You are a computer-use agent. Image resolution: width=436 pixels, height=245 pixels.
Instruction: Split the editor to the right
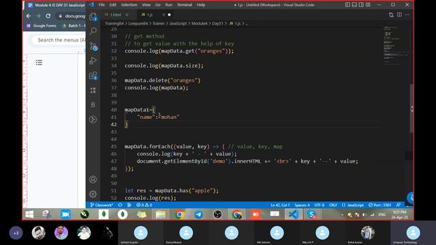pos(399,15)
